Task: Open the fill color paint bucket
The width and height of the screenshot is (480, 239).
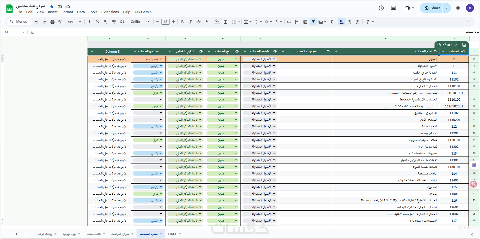Action: [217, 22]
